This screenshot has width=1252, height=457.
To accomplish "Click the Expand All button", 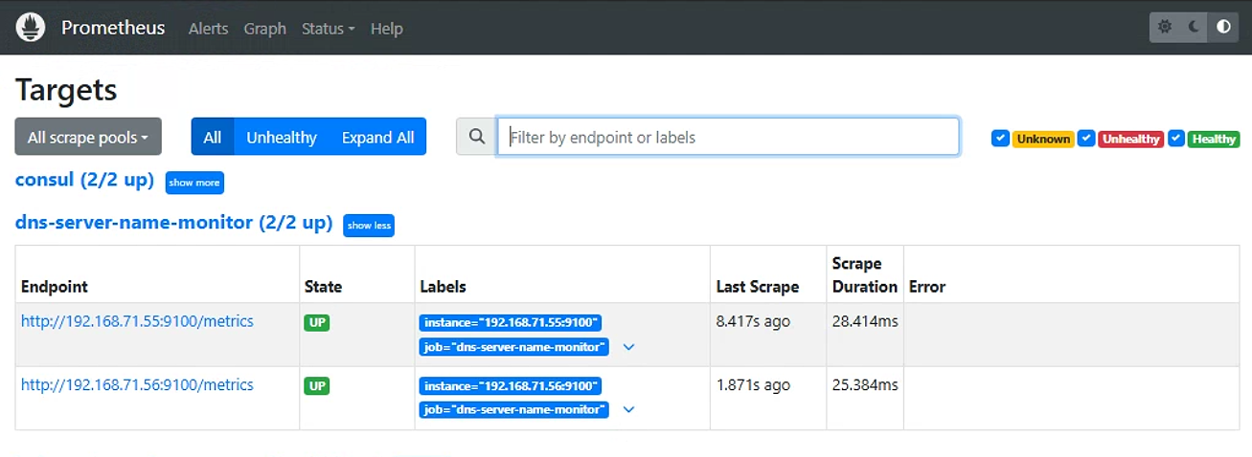I will coord(377,137).
